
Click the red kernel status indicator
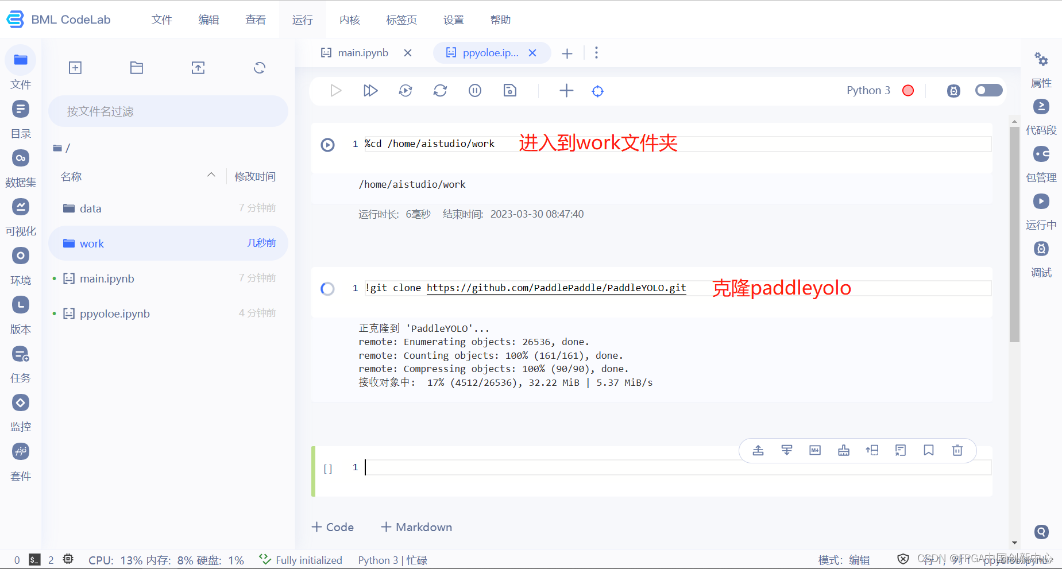pyautogui.click(x=908, y=91)
